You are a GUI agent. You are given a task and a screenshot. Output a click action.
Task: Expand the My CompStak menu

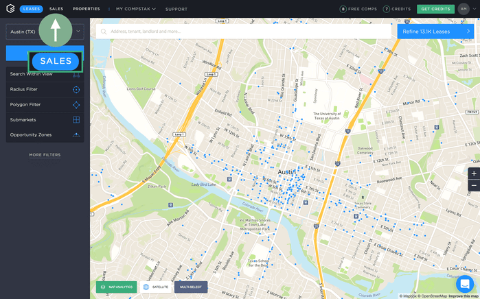click(x=135, y=9)
